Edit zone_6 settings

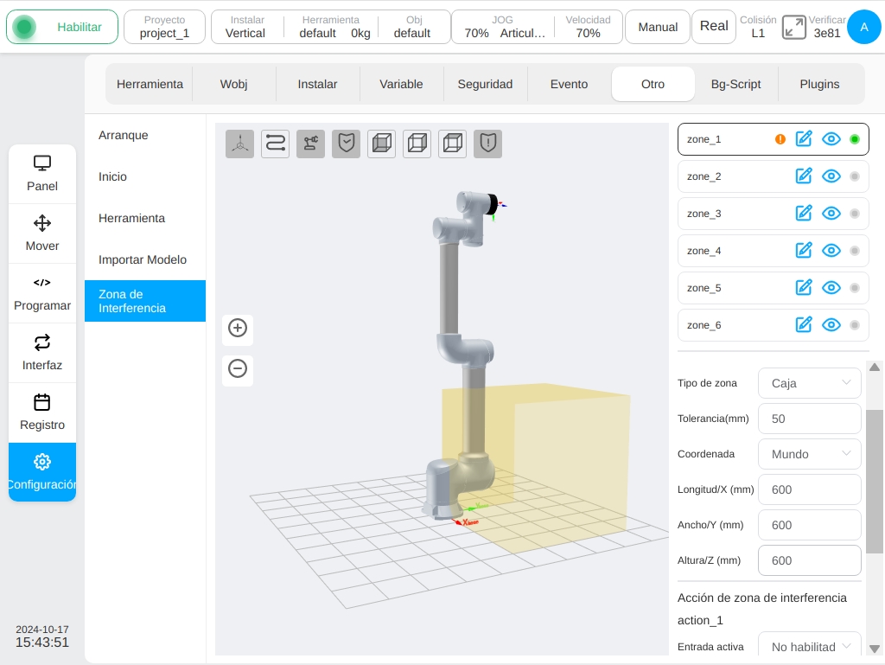[x=804, y=325]
